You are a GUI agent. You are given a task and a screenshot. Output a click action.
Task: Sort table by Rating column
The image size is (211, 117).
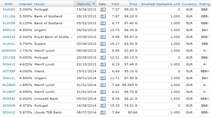[204, 4]
